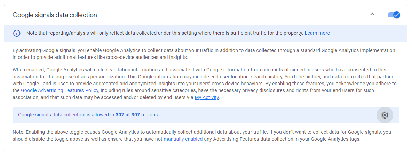Open the manually enabled link

click(x=183, y=139)
